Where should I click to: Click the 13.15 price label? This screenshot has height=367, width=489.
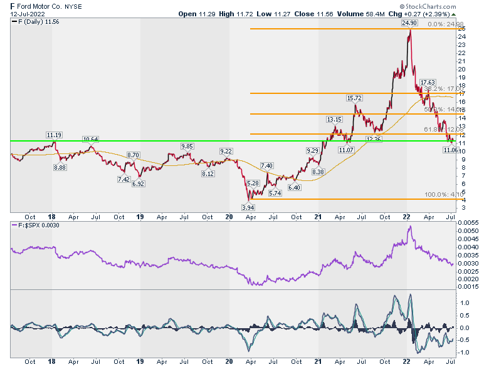coord(334,120)
